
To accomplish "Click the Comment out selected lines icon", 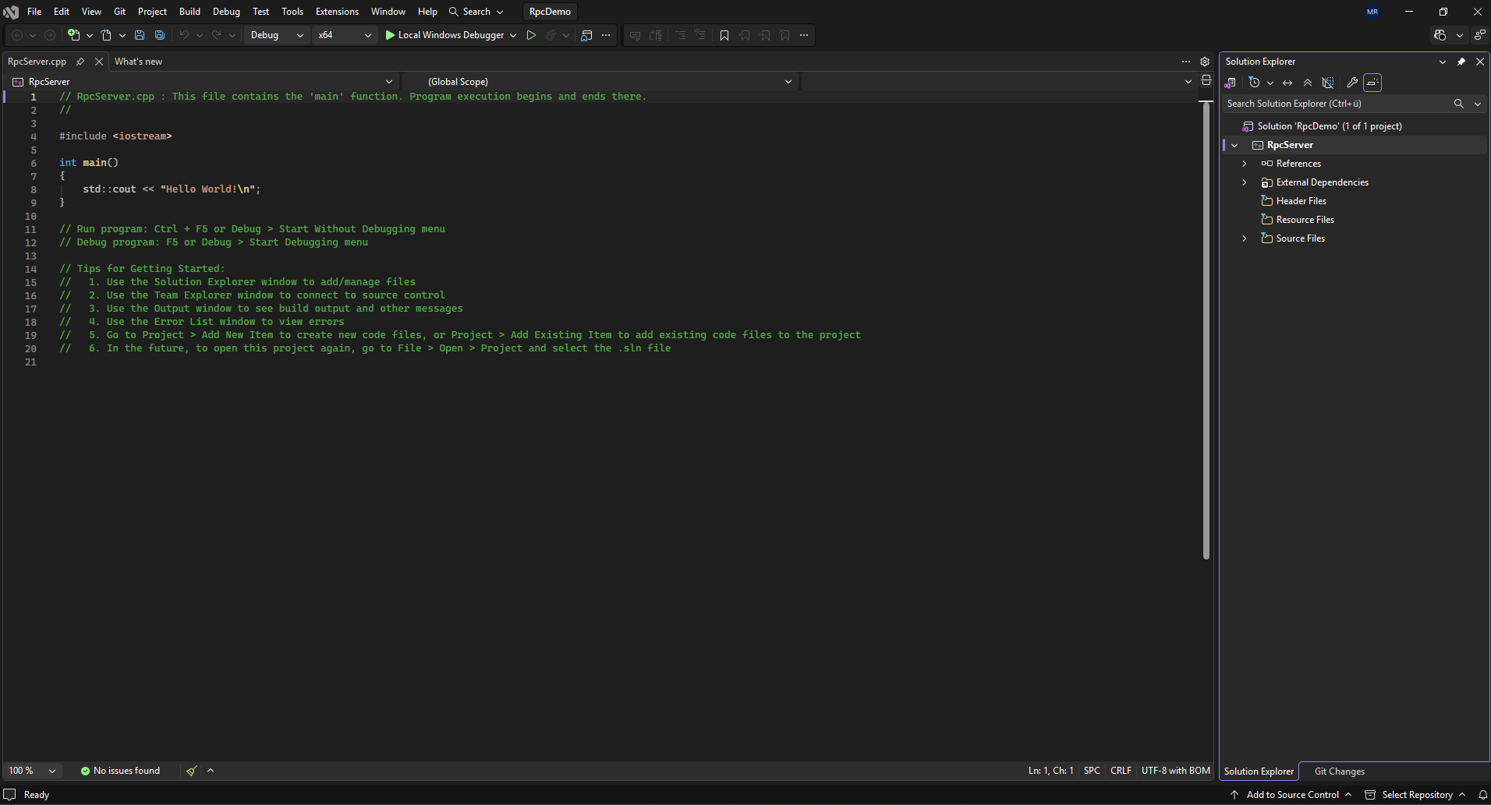I will (x=680, y=35).
